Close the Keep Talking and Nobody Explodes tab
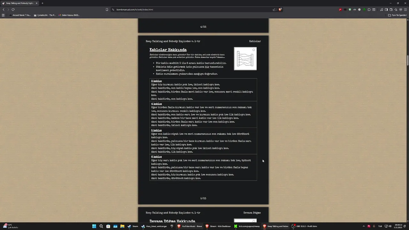The width and height of the screenshot is (409, 230). [x=36, y=3]
